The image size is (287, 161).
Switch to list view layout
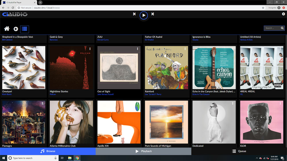pos(24,29)
